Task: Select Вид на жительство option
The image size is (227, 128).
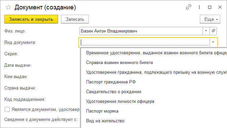Action: [154, 121]
